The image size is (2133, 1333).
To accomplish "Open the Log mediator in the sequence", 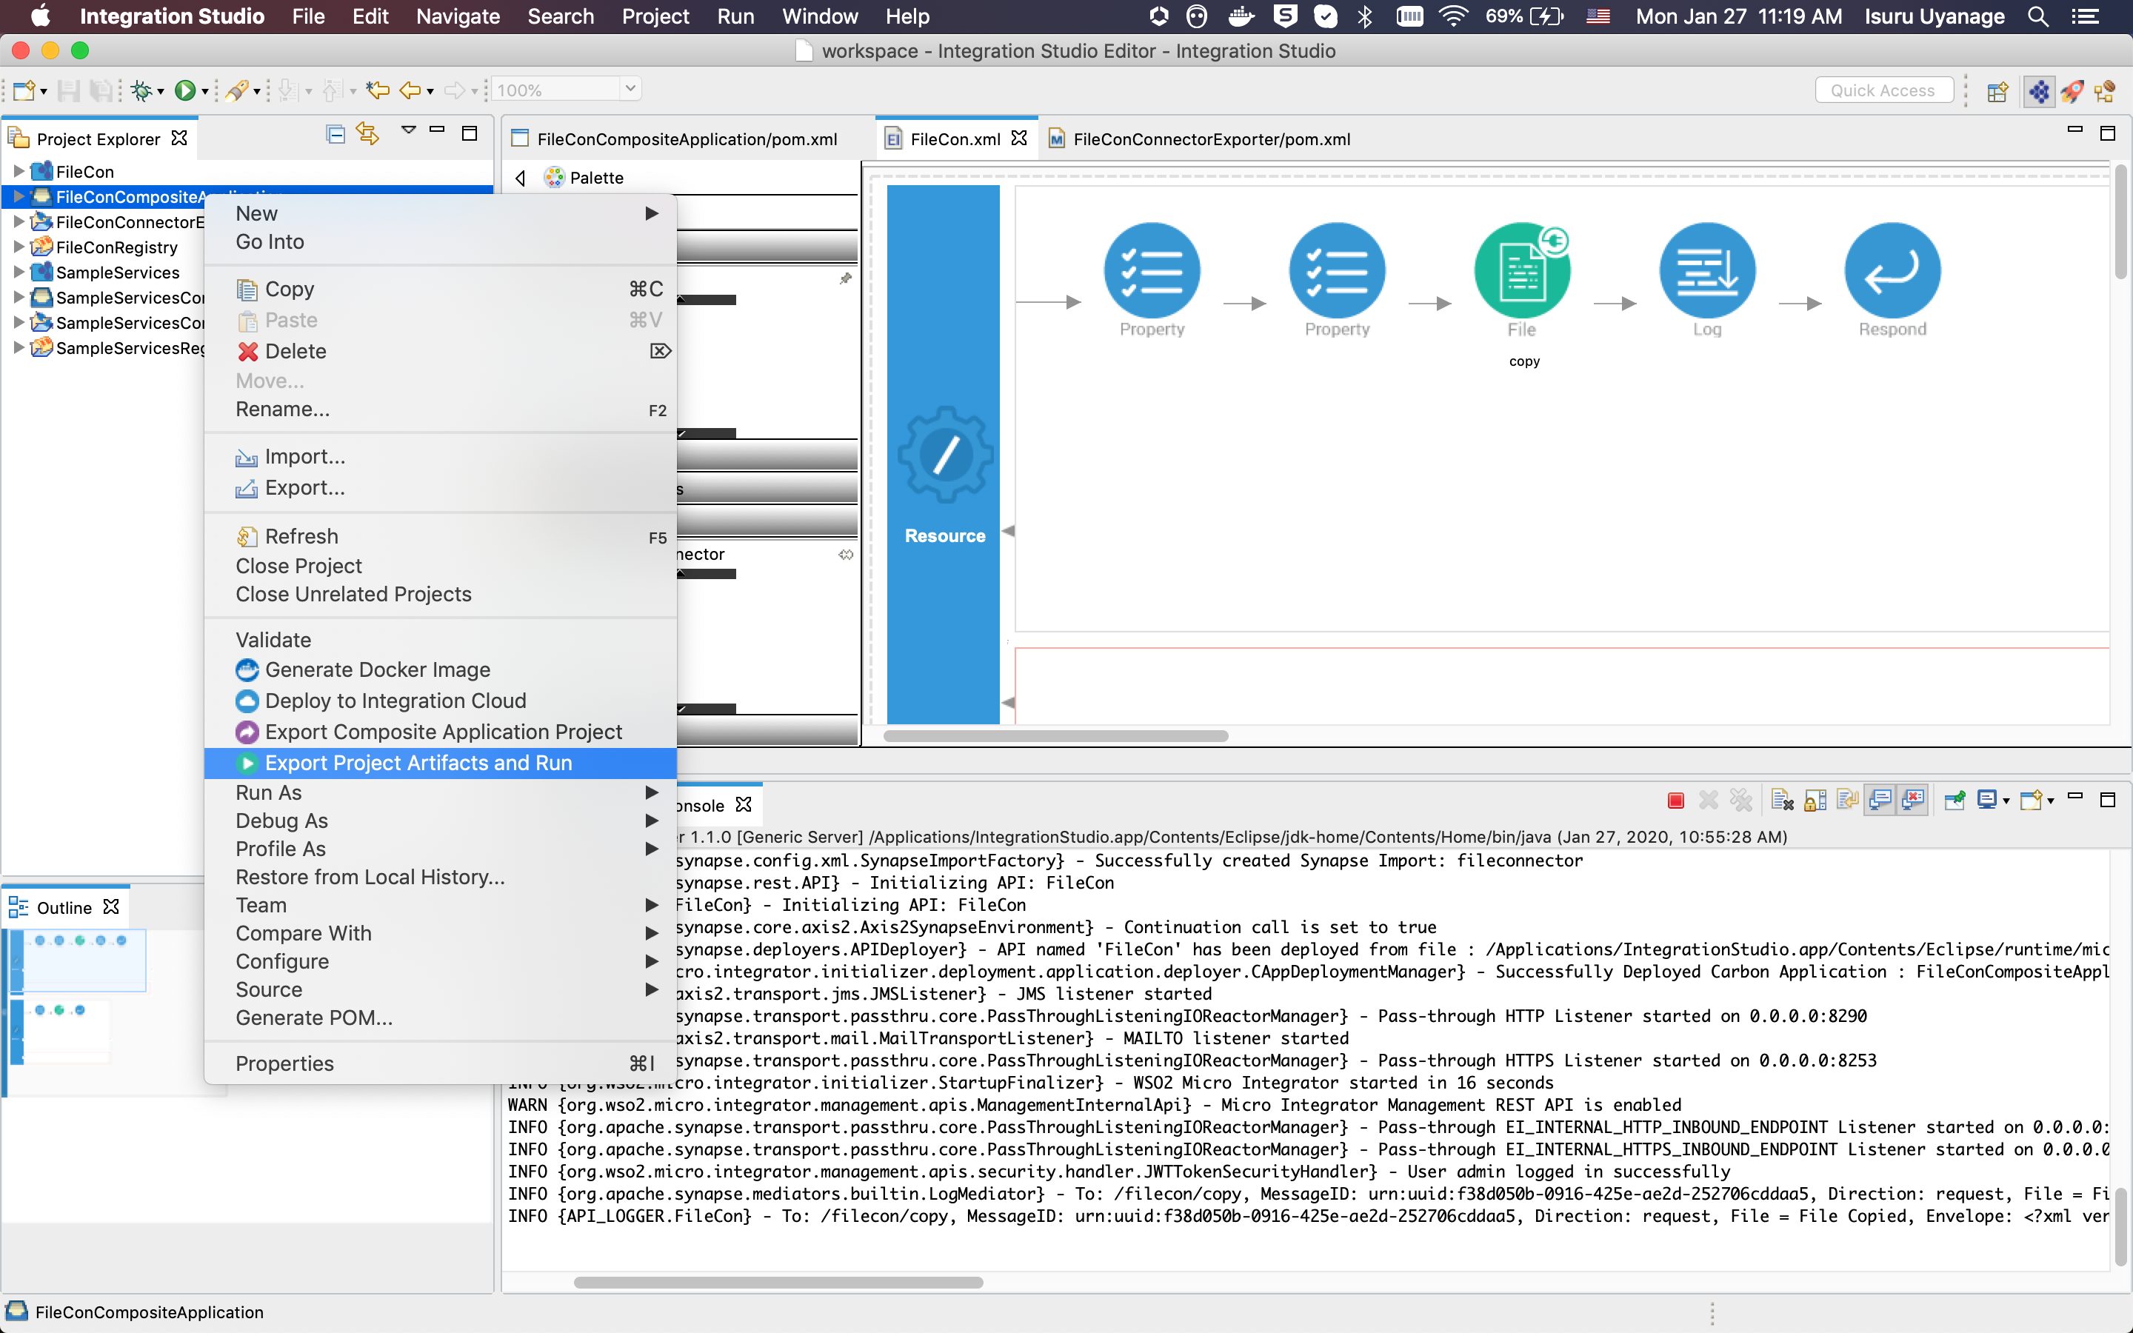I will click(1706, 270).
